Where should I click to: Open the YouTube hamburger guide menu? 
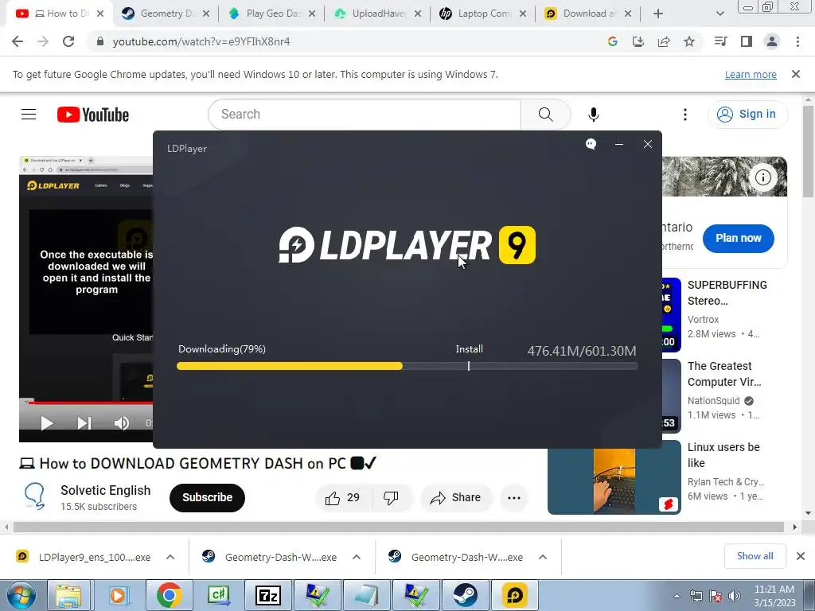click(29, 115)
